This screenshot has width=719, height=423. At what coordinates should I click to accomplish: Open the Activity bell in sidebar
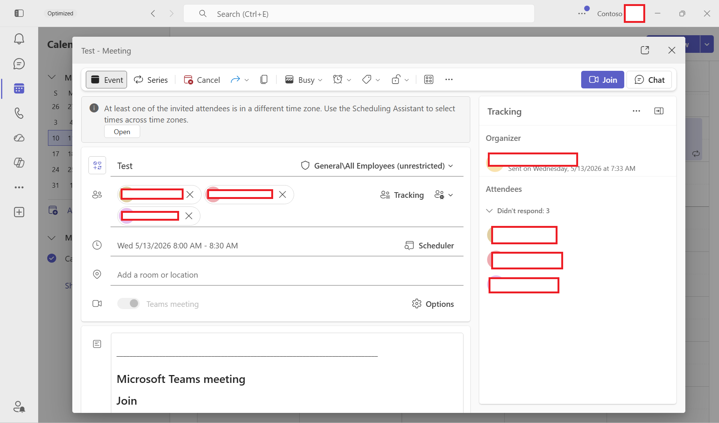(x=19, y=39)
